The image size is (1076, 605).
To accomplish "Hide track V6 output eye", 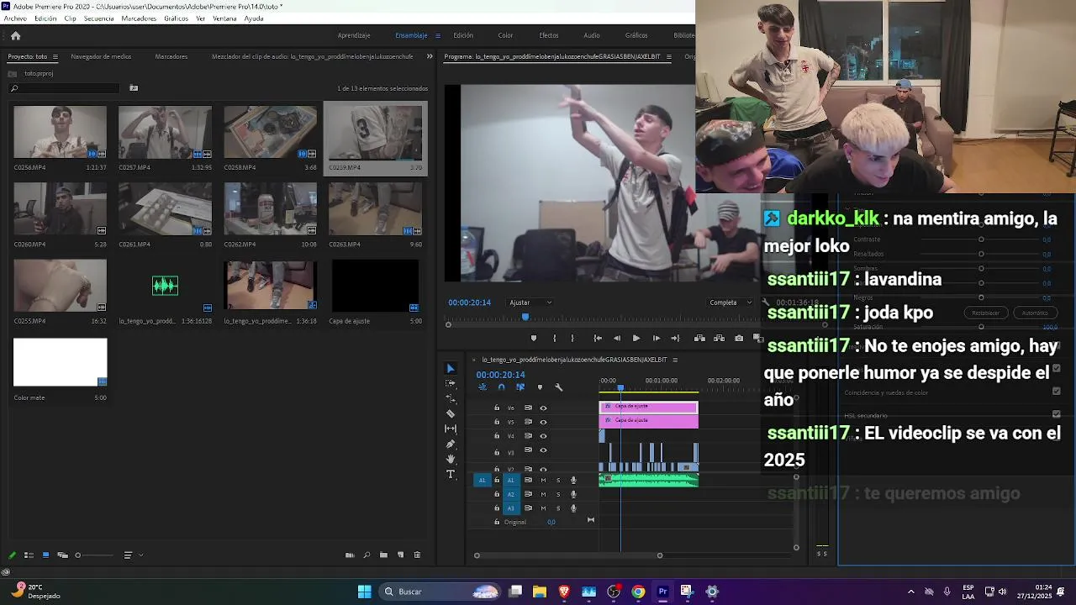I will [543, 408].
